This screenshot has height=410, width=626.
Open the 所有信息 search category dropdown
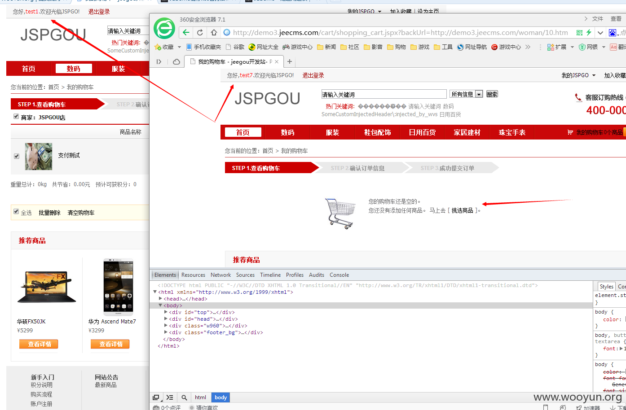467,94
